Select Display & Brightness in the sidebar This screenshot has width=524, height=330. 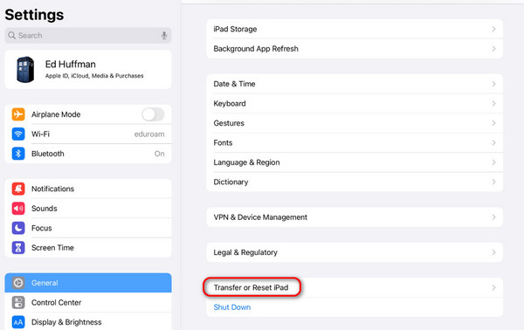88,322
